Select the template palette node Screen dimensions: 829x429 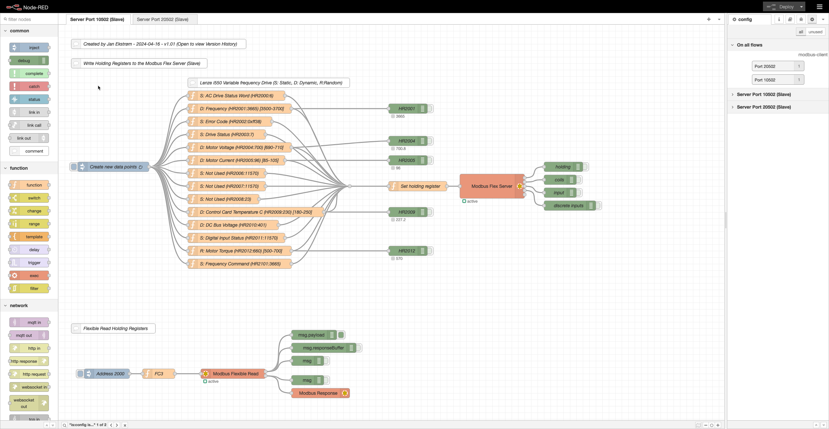coord(29,237)
